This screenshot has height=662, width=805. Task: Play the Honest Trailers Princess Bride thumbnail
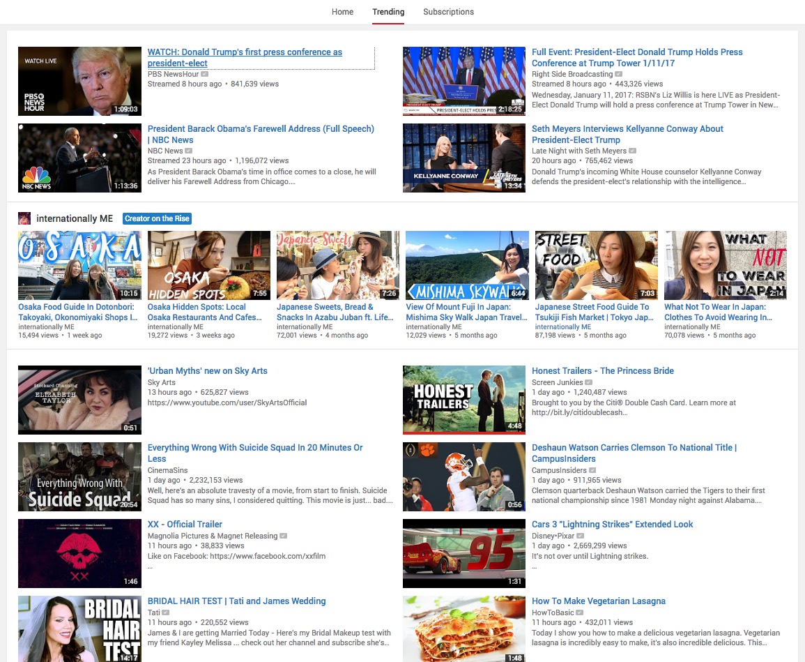point(464,400)
